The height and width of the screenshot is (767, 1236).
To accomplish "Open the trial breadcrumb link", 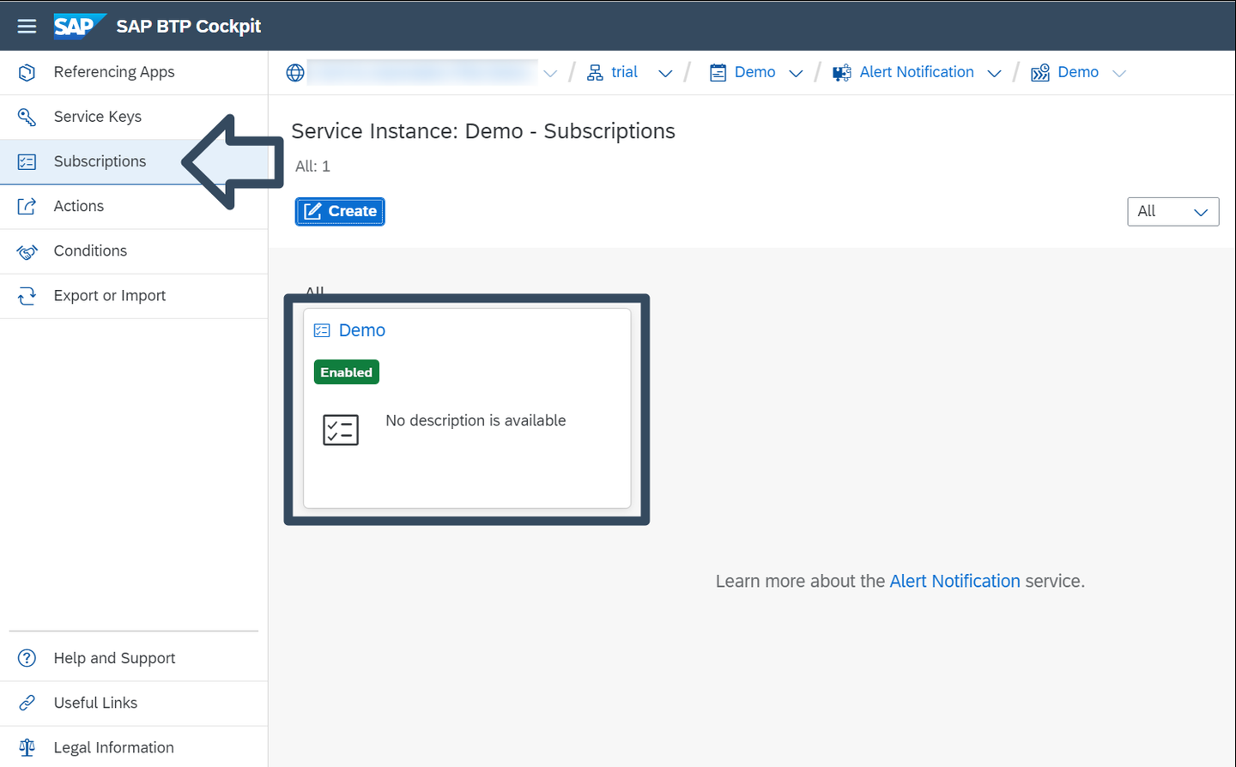I will (x=624, y=72).
